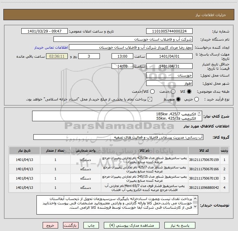Viewport: 238px width, 231px height.
Task: Click the Movi 65/7 pump item name
Action: tap(145, 188)
